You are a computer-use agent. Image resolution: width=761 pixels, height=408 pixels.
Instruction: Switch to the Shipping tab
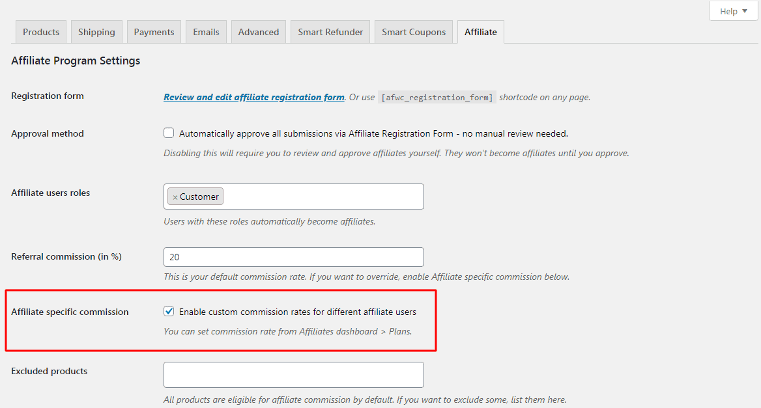tap(96, 32)
